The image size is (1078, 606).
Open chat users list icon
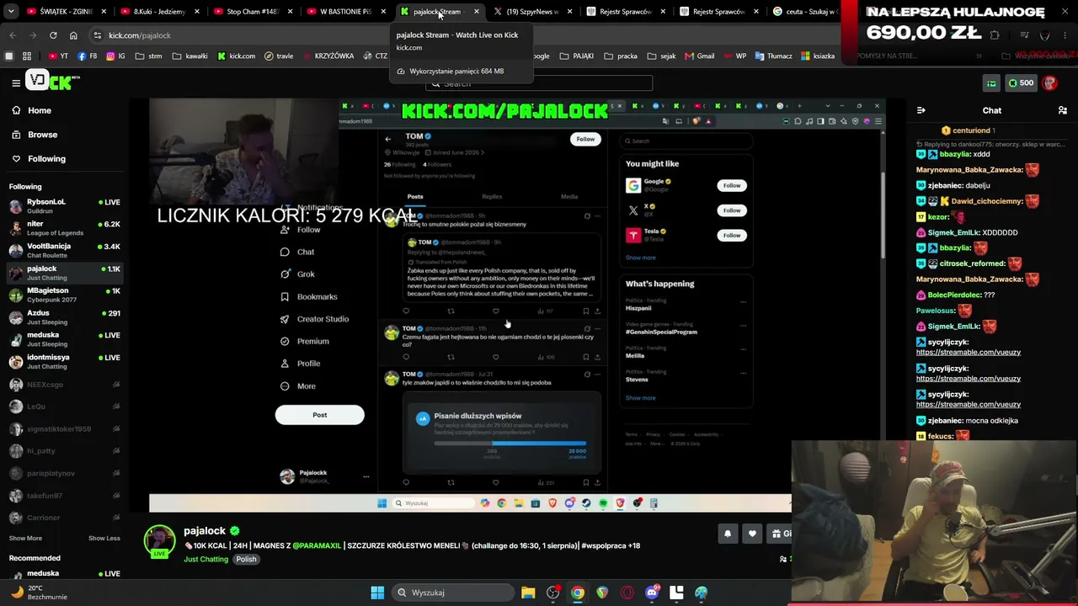click(x=1062, y=110)
